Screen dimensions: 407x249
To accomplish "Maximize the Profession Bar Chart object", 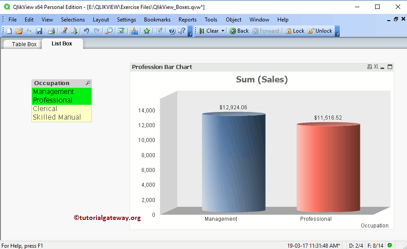I will pos(390,67).
